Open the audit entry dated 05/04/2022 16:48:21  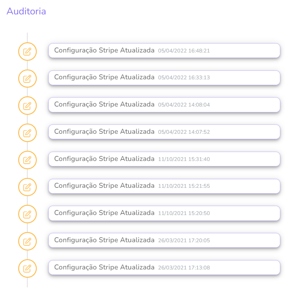tap(164, 51)
